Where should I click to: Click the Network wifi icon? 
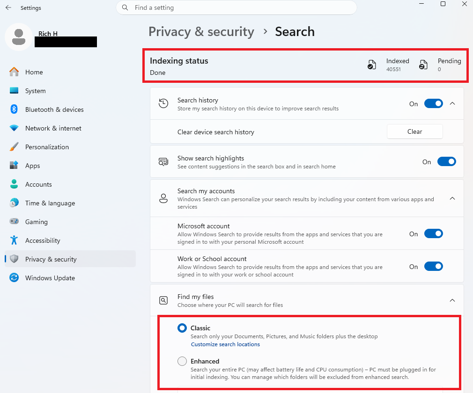14,128
